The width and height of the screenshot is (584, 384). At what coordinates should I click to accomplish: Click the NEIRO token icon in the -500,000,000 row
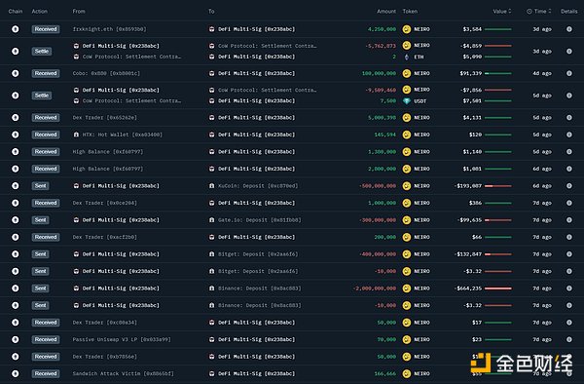click(407, 185)
